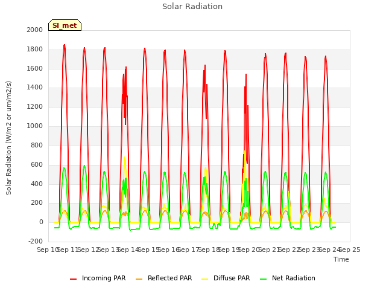
Task: Click the green Net Radiation legend swatch
Action: tap(263, 279)
